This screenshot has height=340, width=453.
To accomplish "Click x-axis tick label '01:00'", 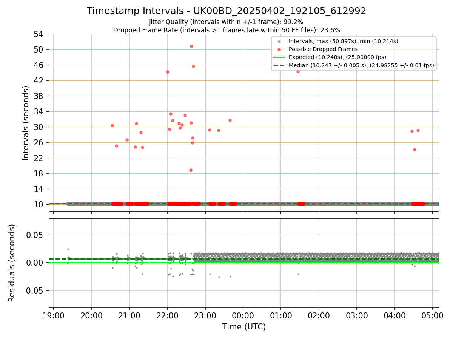I will pyautogui.click(x=281, y=315).
